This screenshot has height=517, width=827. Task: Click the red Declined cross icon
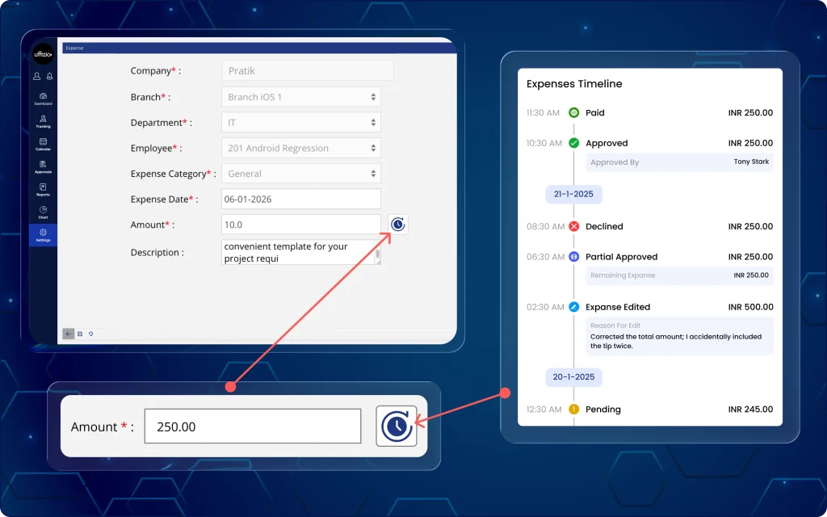(574, 226)
